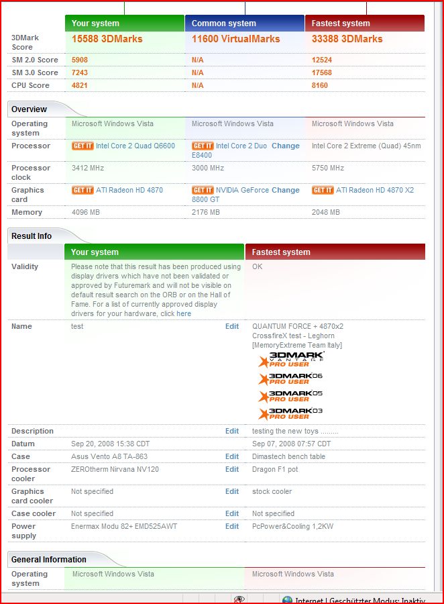Image resolution: width=444 pixels, height=604 pixels.
Task: Click the 3DMark Vantage Pro User badge
Action: point(291,360)
